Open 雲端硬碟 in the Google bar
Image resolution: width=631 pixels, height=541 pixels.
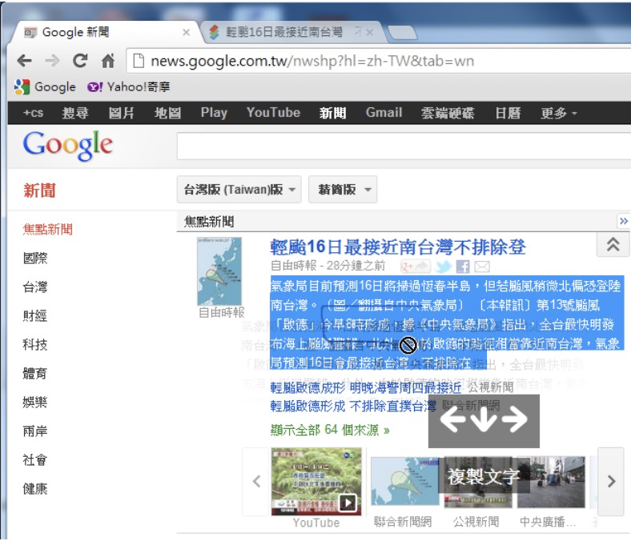(448, 113)
